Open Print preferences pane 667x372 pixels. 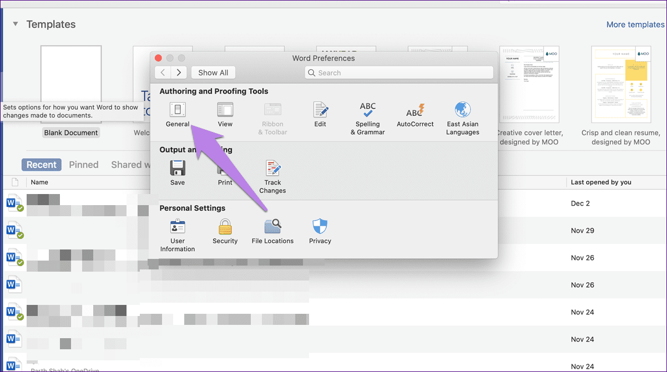225,173
